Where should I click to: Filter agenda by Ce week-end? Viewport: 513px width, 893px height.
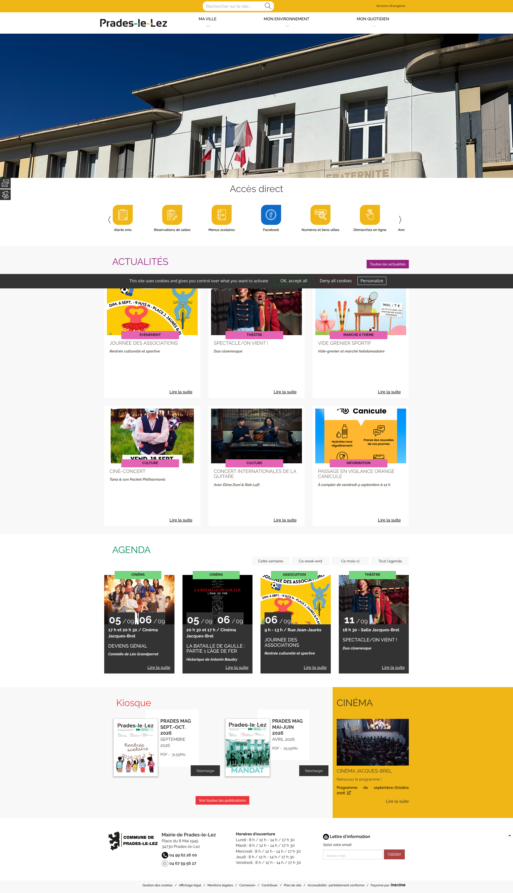tap(310, 561)
